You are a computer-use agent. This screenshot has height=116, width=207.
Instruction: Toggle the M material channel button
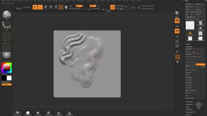point(83,6)
